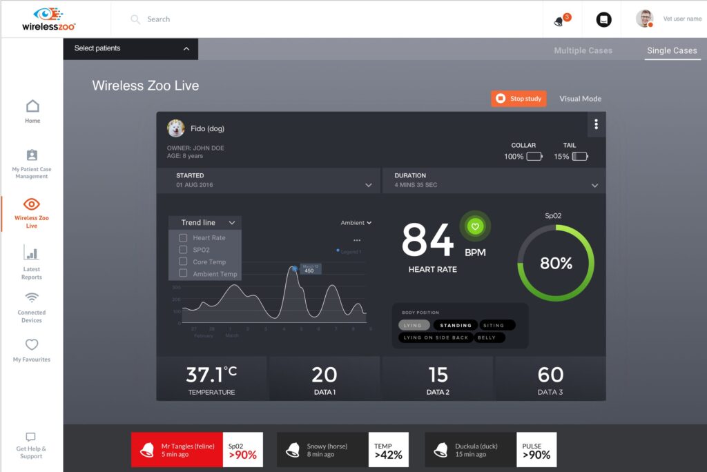This screenshot has height=472, width=707.
Task: Open the Connected Devices wifi icon
Action: pyautogui.click(x=32, y=297)
